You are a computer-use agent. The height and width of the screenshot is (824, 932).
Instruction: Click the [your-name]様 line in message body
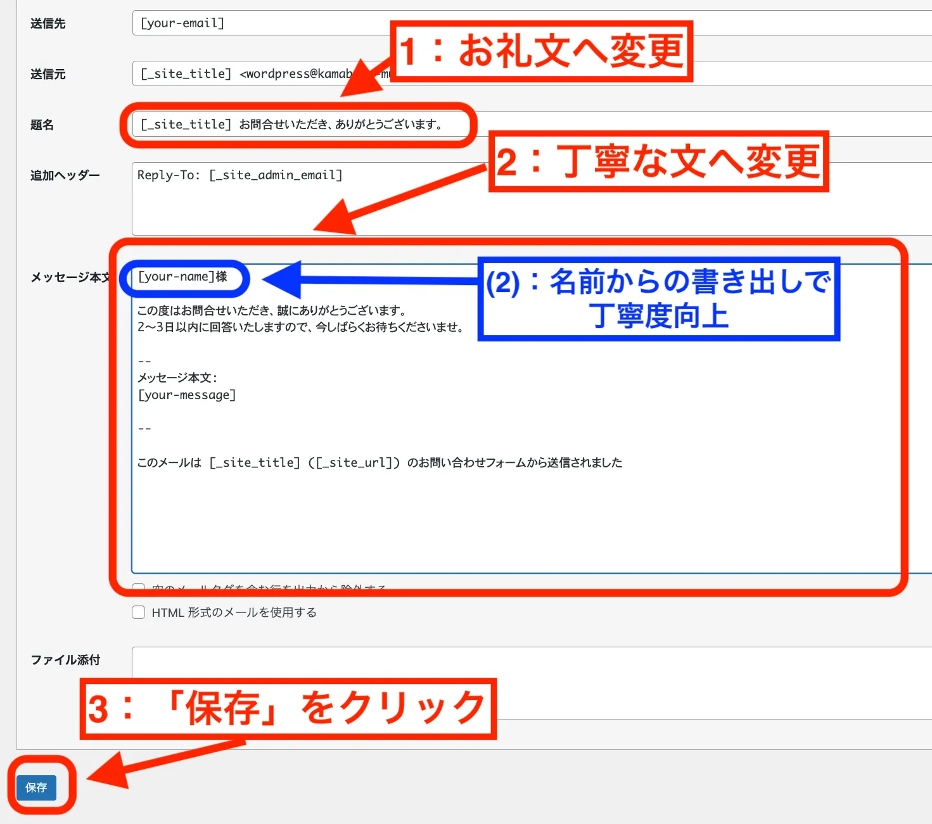182,276
